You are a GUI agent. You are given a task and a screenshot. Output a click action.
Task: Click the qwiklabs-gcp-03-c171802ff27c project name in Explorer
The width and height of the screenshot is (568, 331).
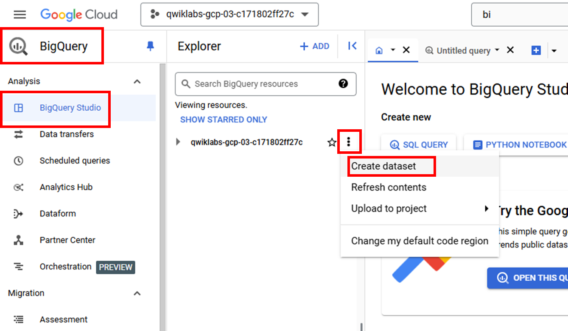click(247, 142)
